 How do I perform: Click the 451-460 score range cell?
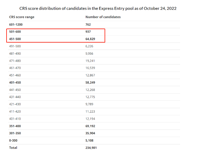pyautogui.click(x=15, y=75)
